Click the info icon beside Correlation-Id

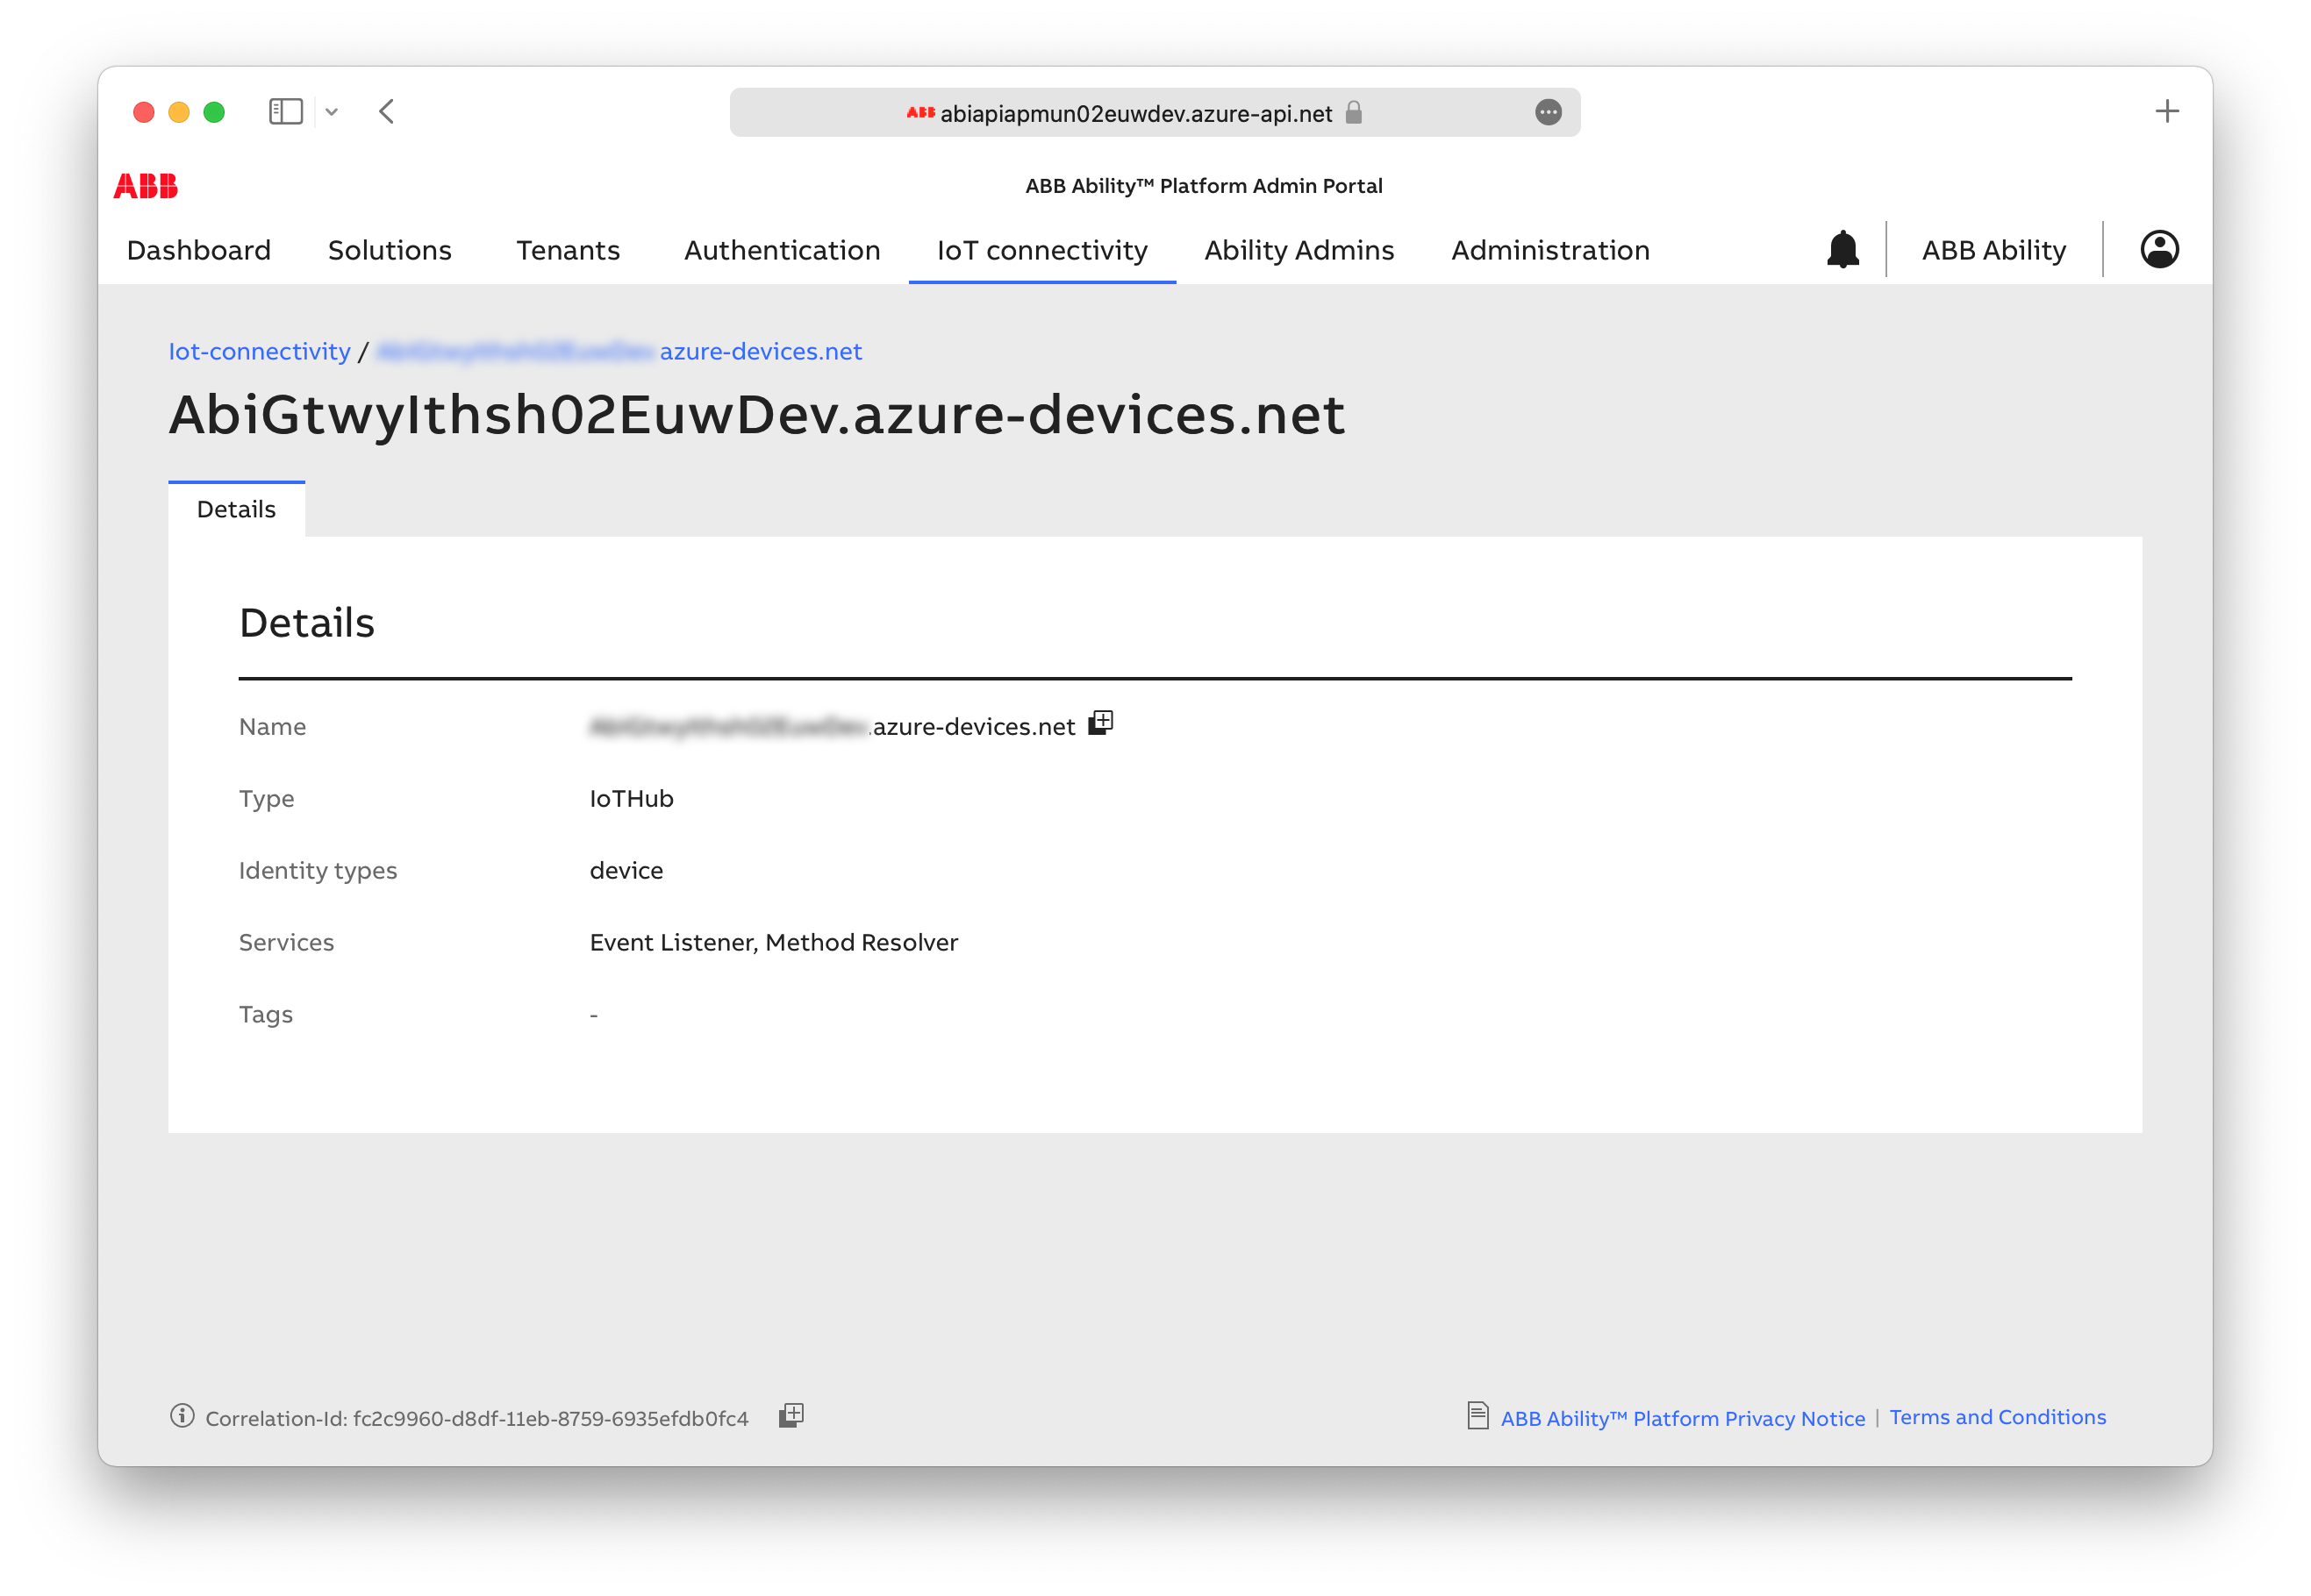pos(182,1416)
